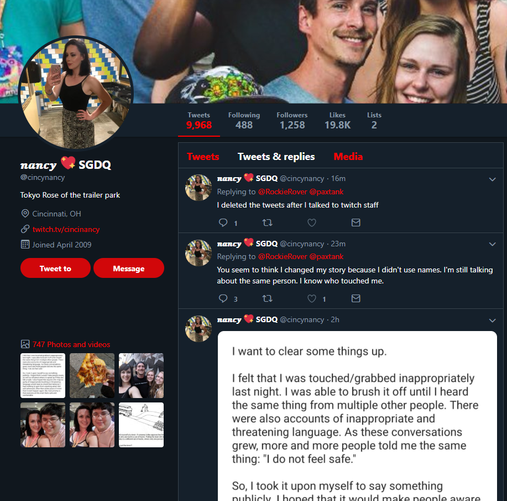Retweet the 16m tweet about deleted tweets
Screen dimensions: 507x501
267,223
